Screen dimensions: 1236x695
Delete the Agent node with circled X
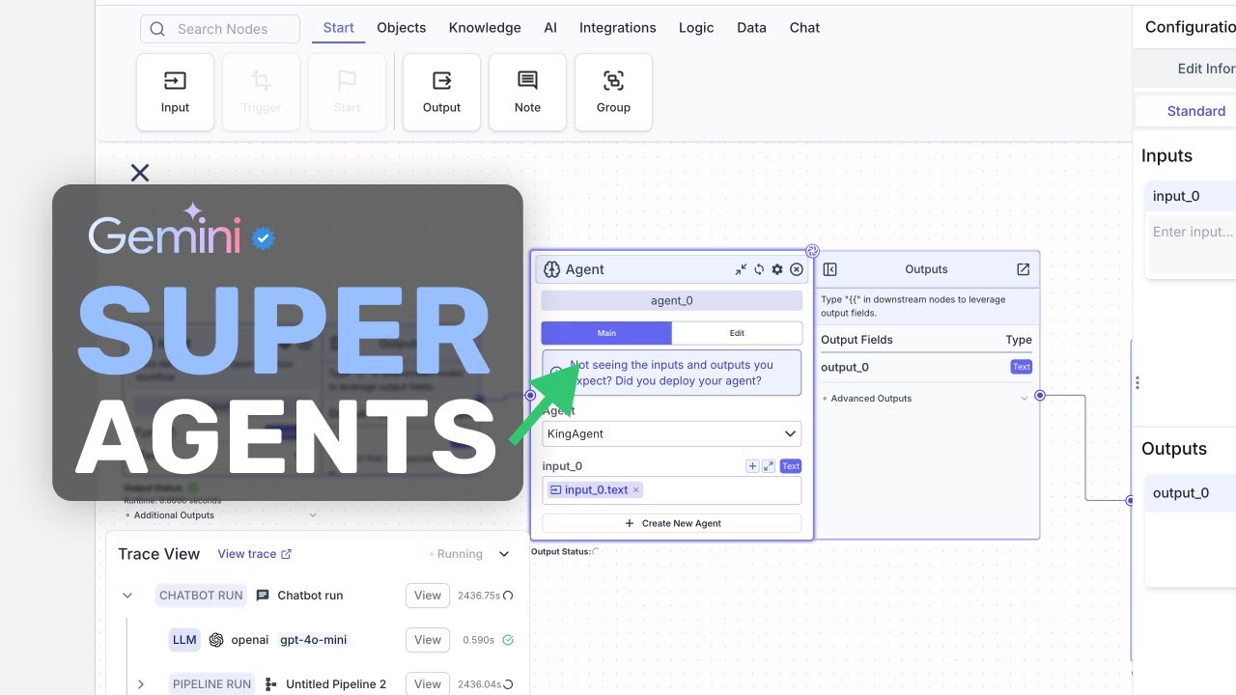click(x=797, y=269)
